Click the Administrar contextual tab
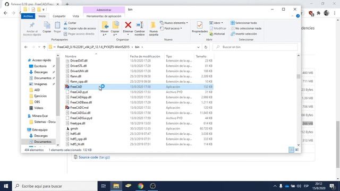Viewport: 340px width, 191px height. point(104,10)
